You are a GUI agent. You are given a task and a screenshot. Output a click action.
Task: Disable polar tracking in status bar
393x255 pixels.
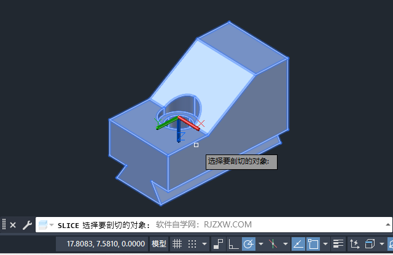click(249, 244)
